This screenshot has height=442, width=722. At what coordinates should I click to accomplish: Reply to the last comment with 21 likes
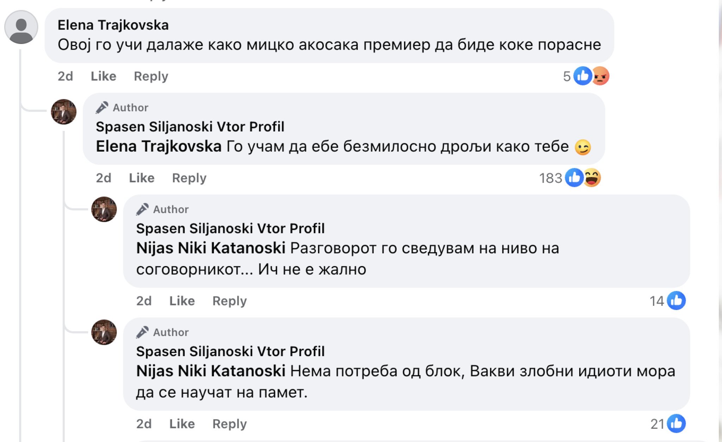click(230, 424)
